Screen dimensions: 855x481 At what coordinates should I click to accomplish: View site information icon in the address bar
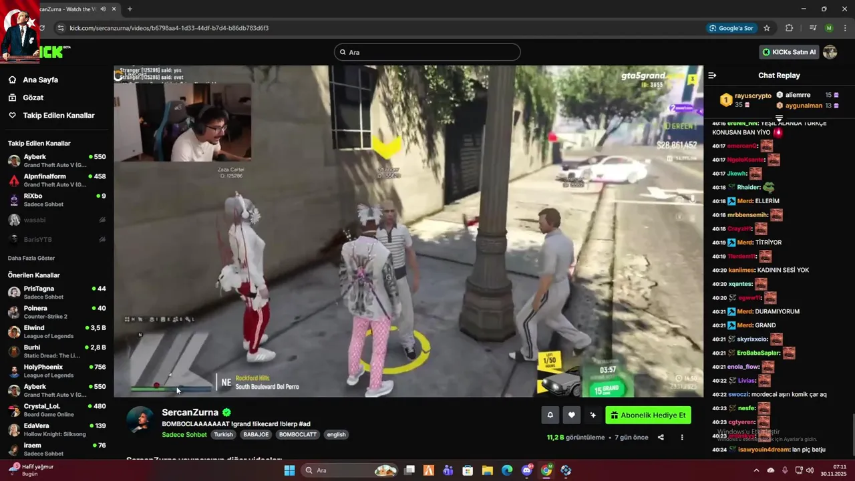[61, 28]
